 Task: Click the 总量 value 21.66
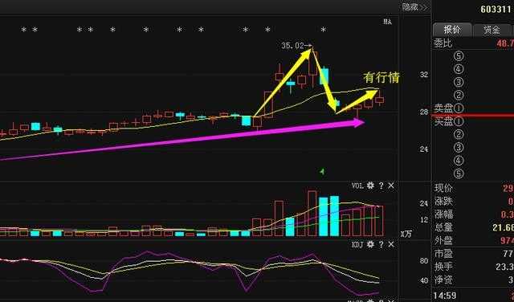click(503, 227)
